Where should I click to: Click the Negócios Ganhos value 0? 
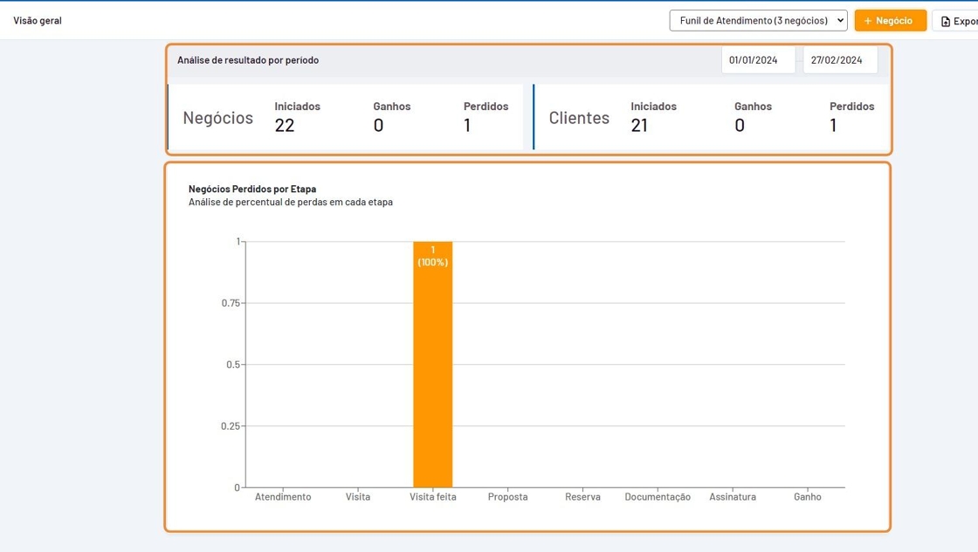[378, 126]
